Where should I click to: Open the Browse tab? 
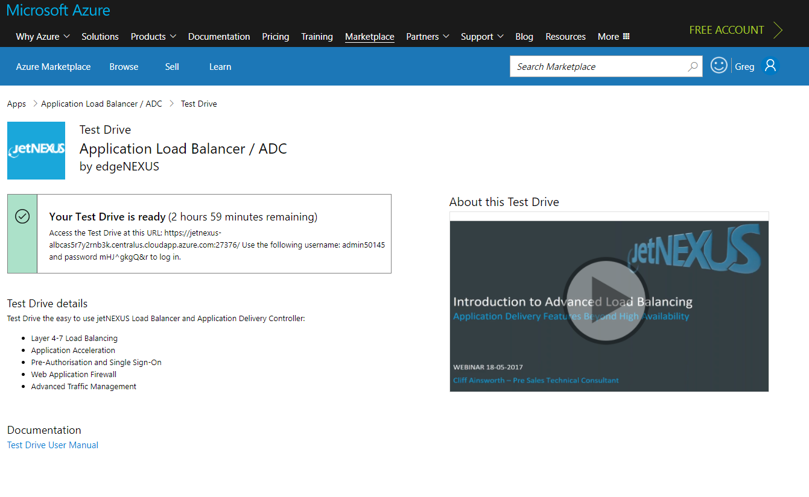(124, 67)
